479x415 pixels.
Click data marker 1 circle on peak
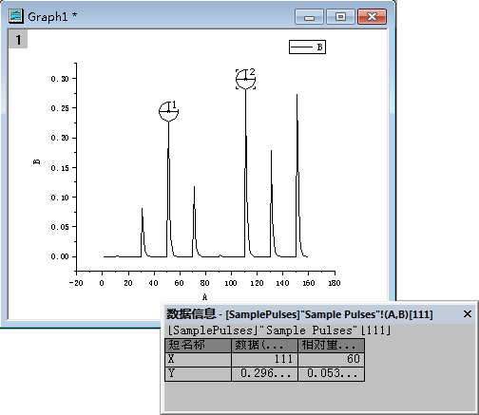pos(169,111)
